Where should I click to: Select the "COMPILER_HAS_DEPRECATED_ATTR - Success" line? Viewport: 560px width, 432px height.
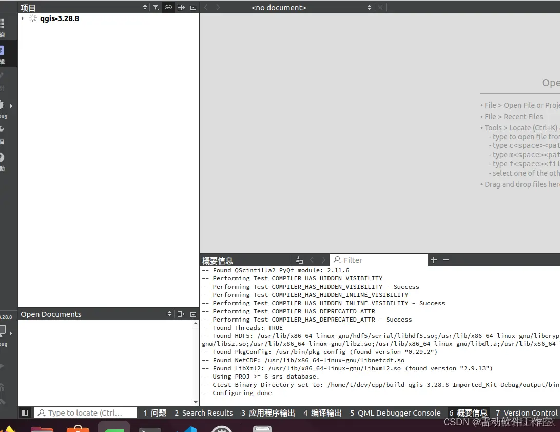tap(307, 320)
